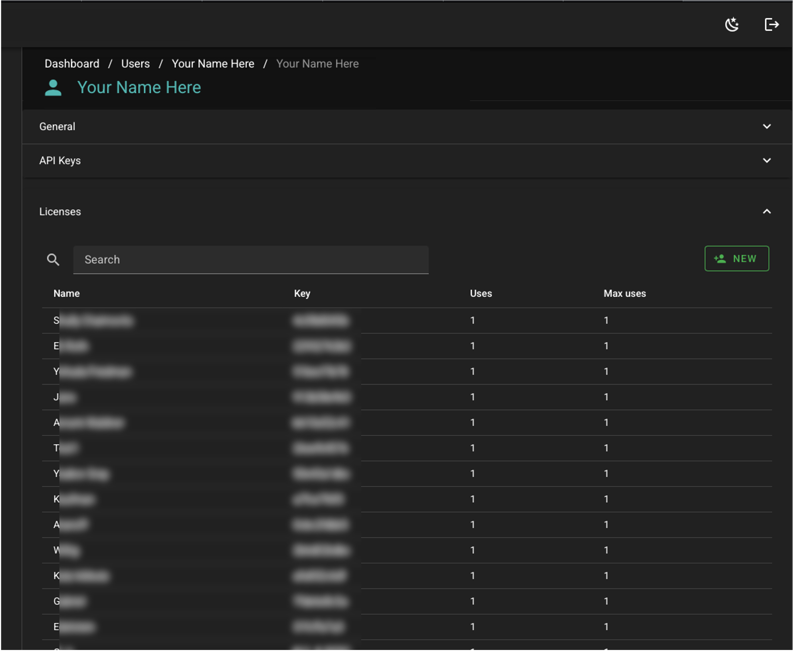Go to Users breadcrumb link
This screenshot has height=651, width=794.
[135, 64]
